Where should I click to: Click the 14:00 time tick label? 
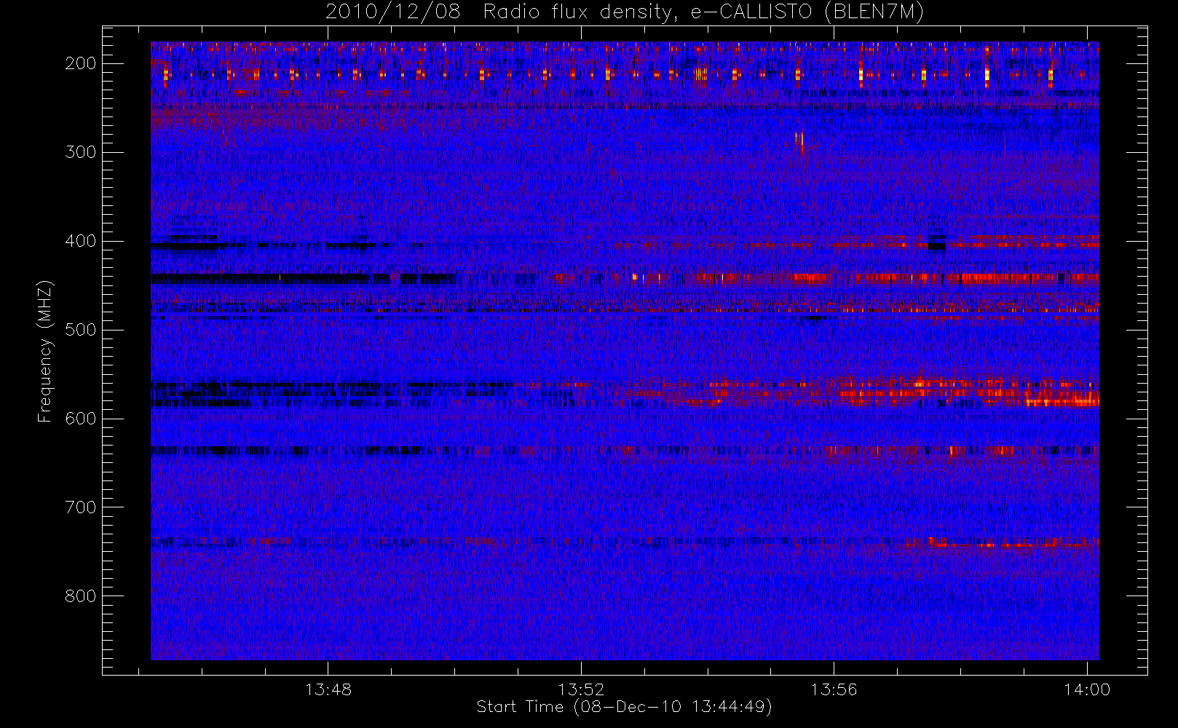pos(1087,689)
